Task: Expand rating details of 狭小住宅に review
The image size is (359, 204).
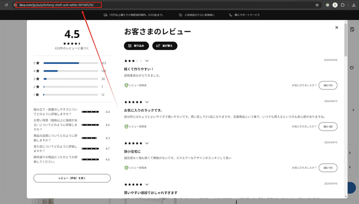Action: click(x=147, y=143)
